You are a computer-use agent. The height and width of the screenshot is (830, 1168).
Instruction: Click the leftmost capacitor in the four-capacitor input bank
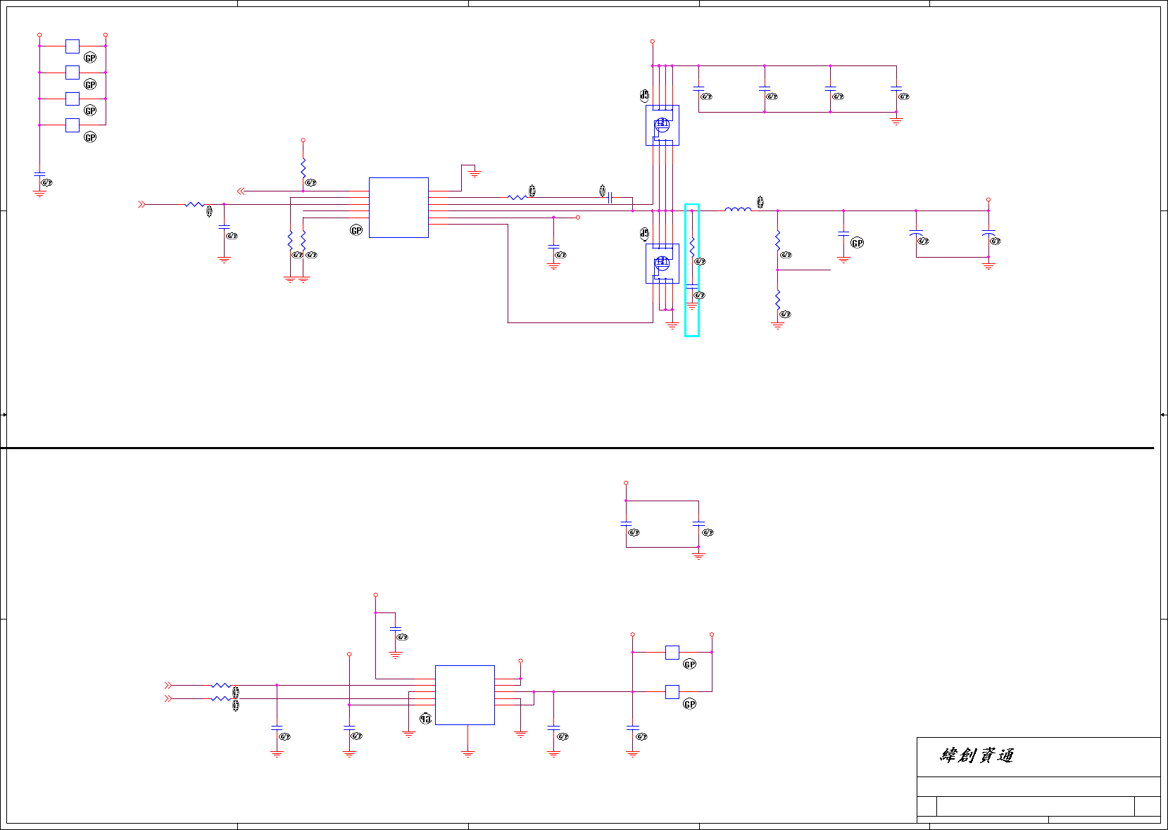click(698, 89)
